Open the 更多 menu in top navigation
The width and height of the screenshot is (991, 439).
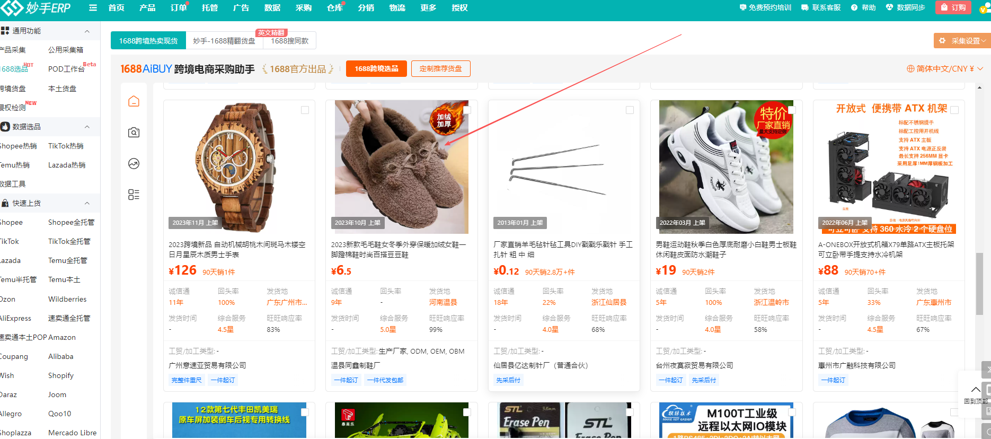[x=428, y=8]
